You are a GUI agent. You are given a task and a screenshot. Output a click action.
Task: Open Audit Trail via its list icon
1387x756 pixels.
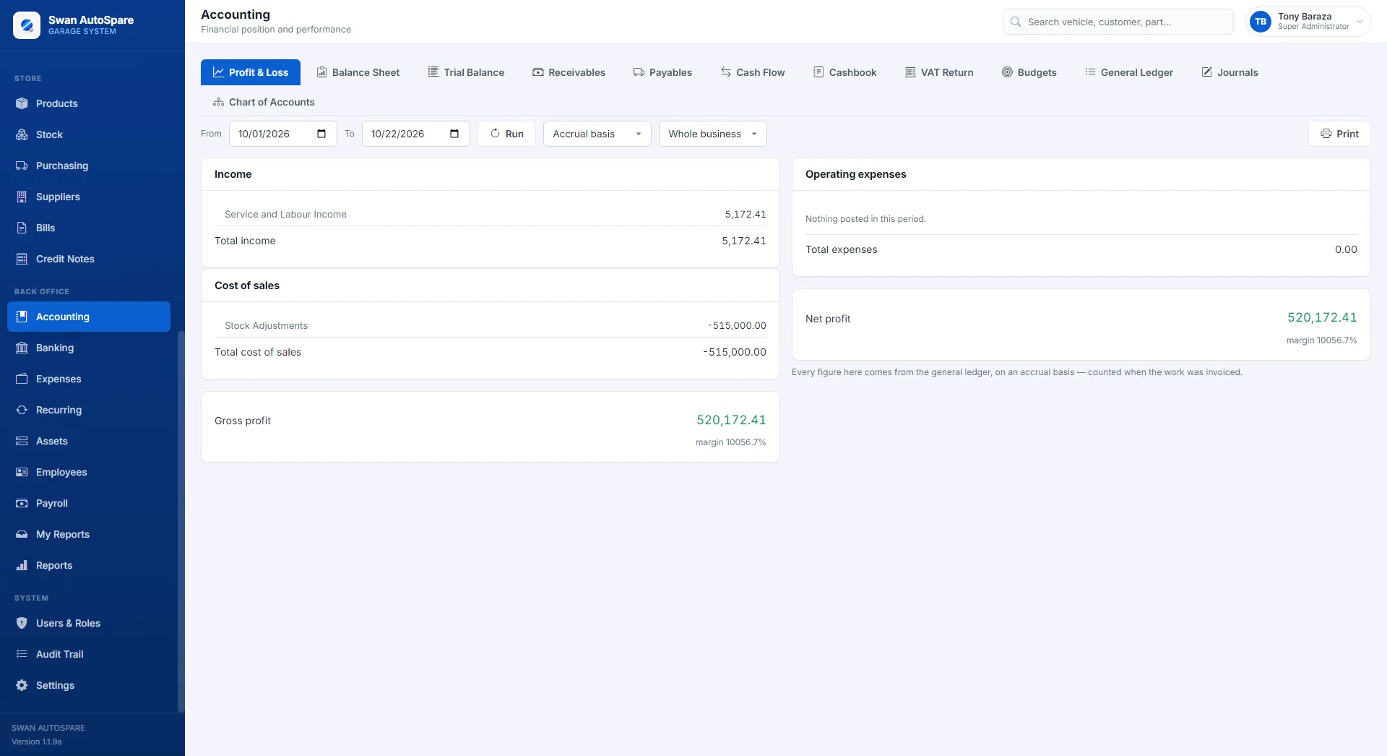pyautogui.click(x=22, y=654)
